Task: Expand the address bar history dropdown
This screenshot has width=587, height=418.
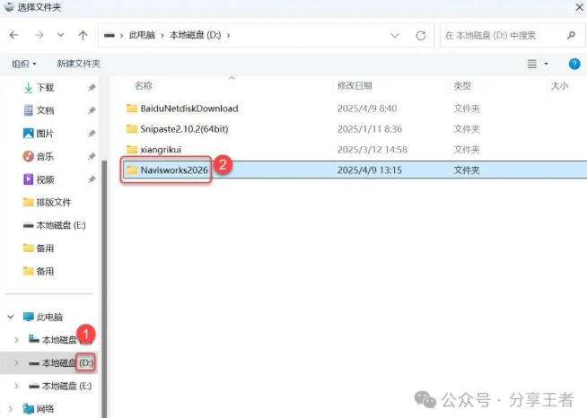Action: tap(395, 36)
